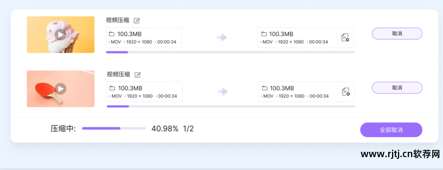Click source folder icon of first video
Viewport: 443px width, 170px height.
pos(112,34)
